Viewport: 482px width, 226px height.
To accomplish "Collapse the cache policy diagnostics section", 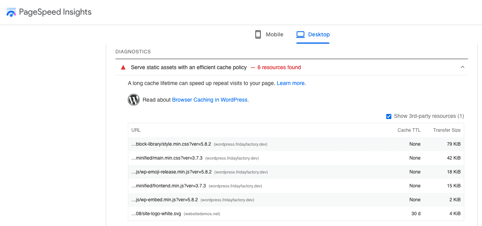I will [x=462, y=66].
